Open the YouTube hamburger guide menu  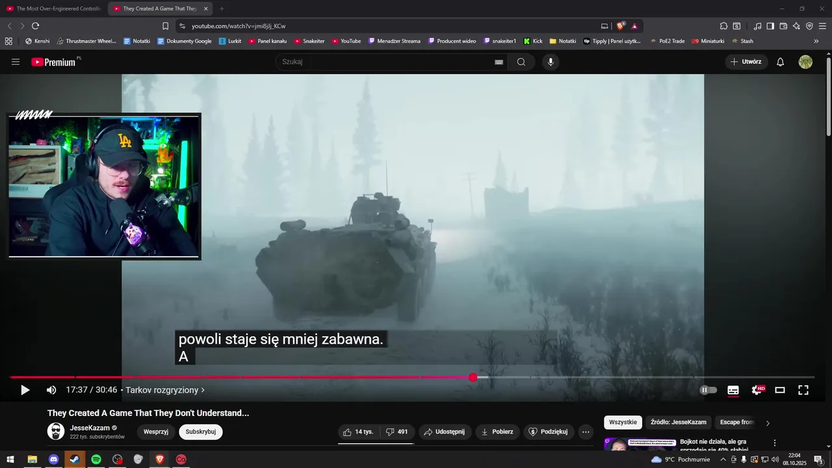16,62
